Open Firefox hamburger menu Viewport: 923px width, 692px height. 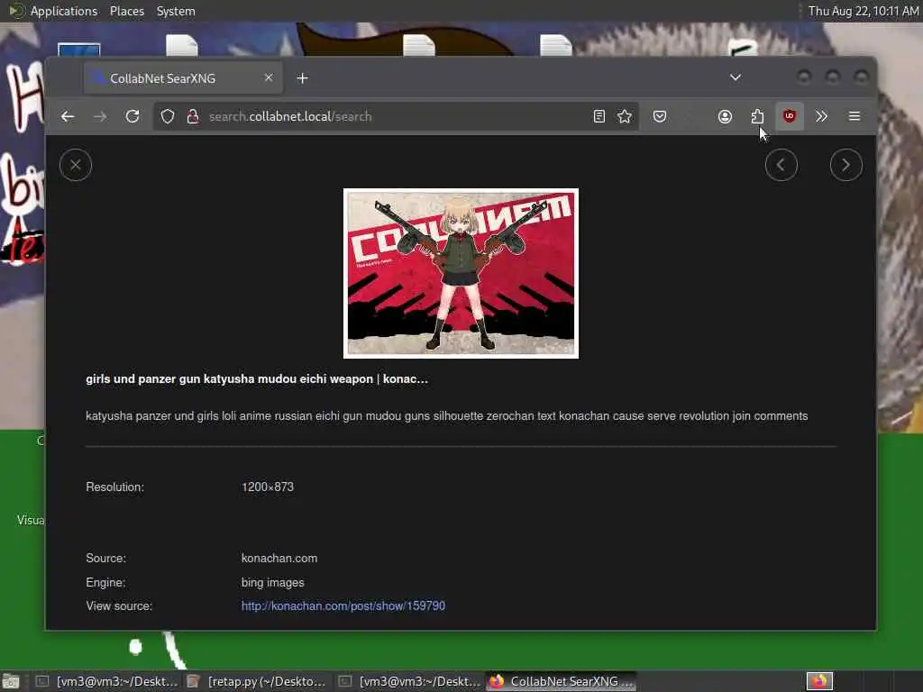(854, 116)
